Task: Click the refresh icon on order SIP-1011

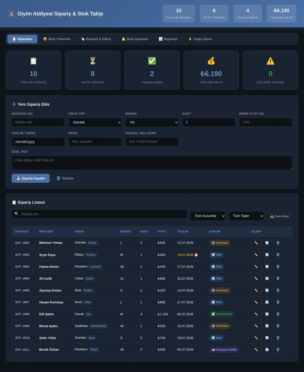Action: (x=267, y=350)
